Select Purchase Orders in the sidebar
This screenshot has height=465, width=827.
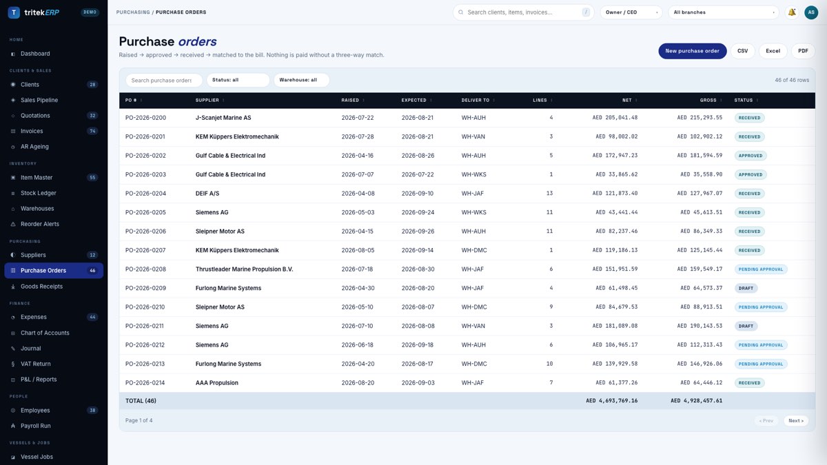54,271
